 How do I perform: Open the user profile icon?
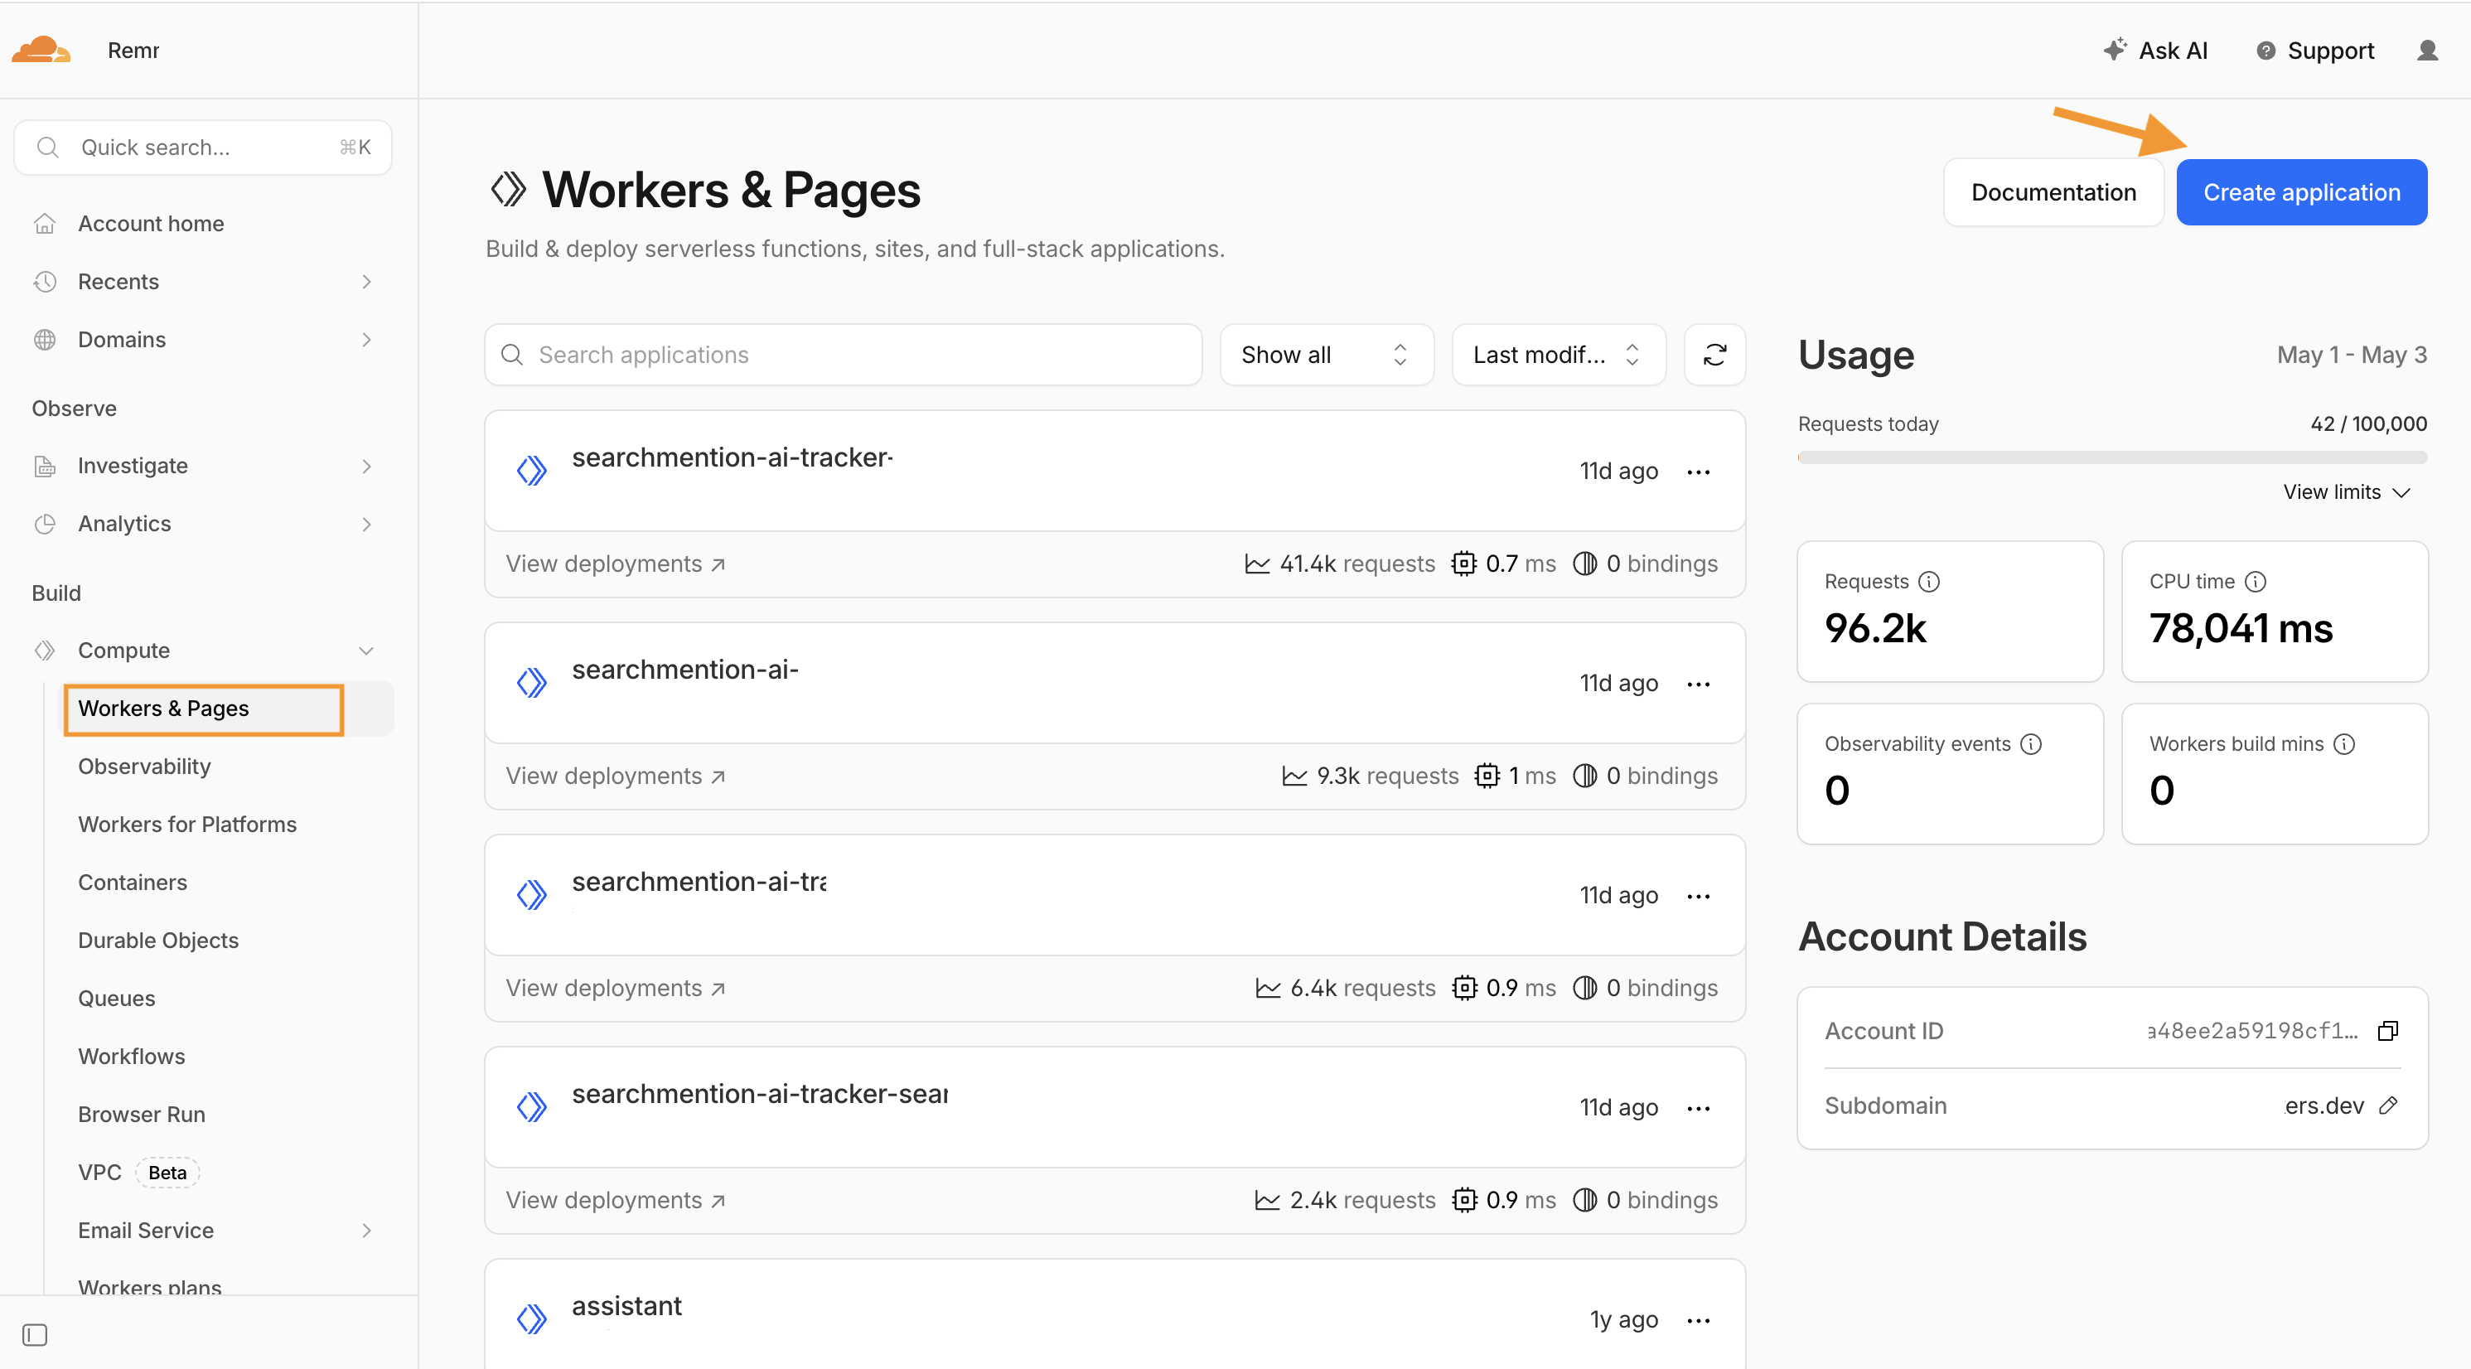click(2427, 51)
